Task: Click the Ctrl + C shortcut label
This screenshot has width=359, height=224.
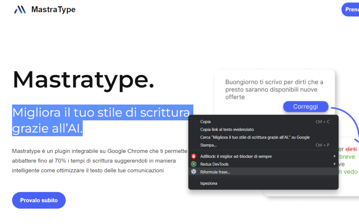Action: click(323, 122)
